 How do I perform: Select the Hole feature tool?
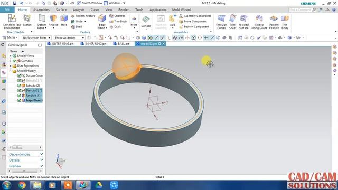click(x=64, y=21)
